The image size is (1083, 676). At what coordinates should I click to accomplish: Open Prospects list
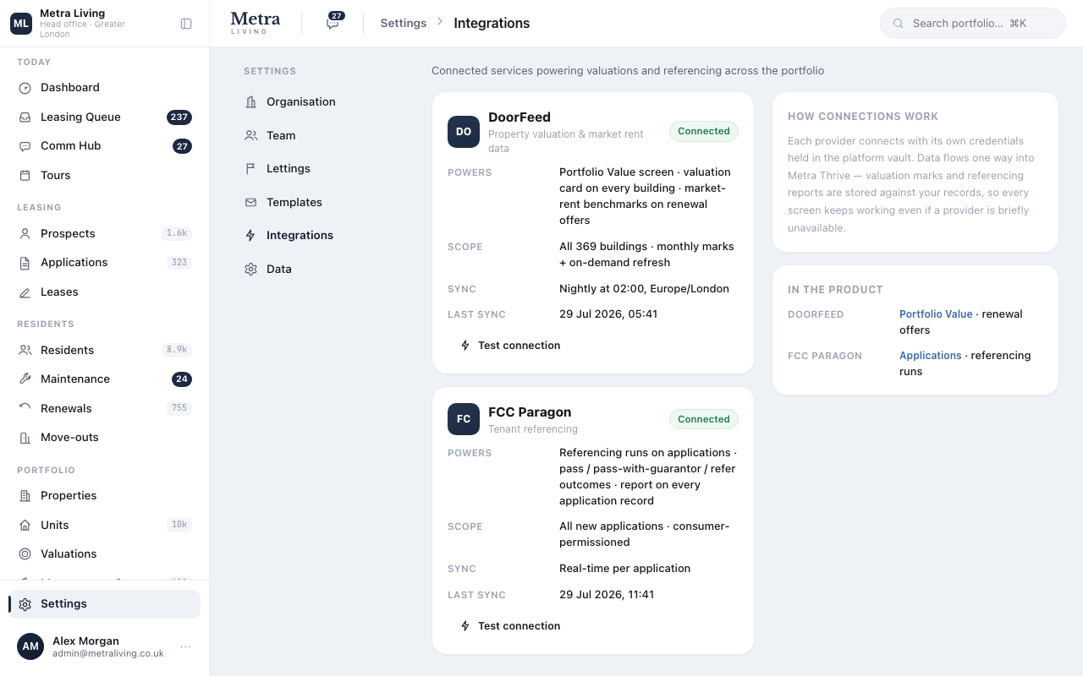tap(105, 233)
